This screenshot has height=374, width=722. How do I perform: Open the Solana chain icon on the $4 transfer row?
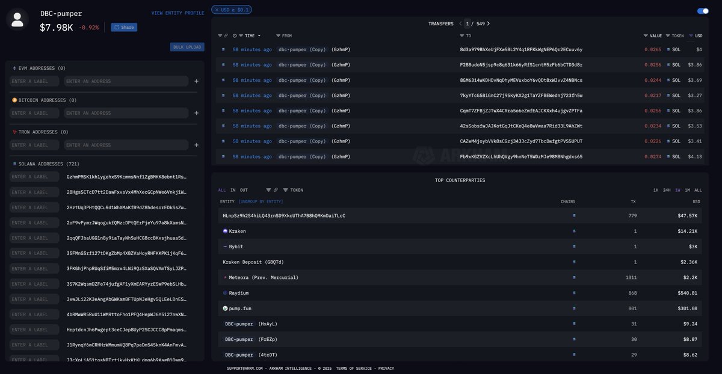(x=223, y=49)
